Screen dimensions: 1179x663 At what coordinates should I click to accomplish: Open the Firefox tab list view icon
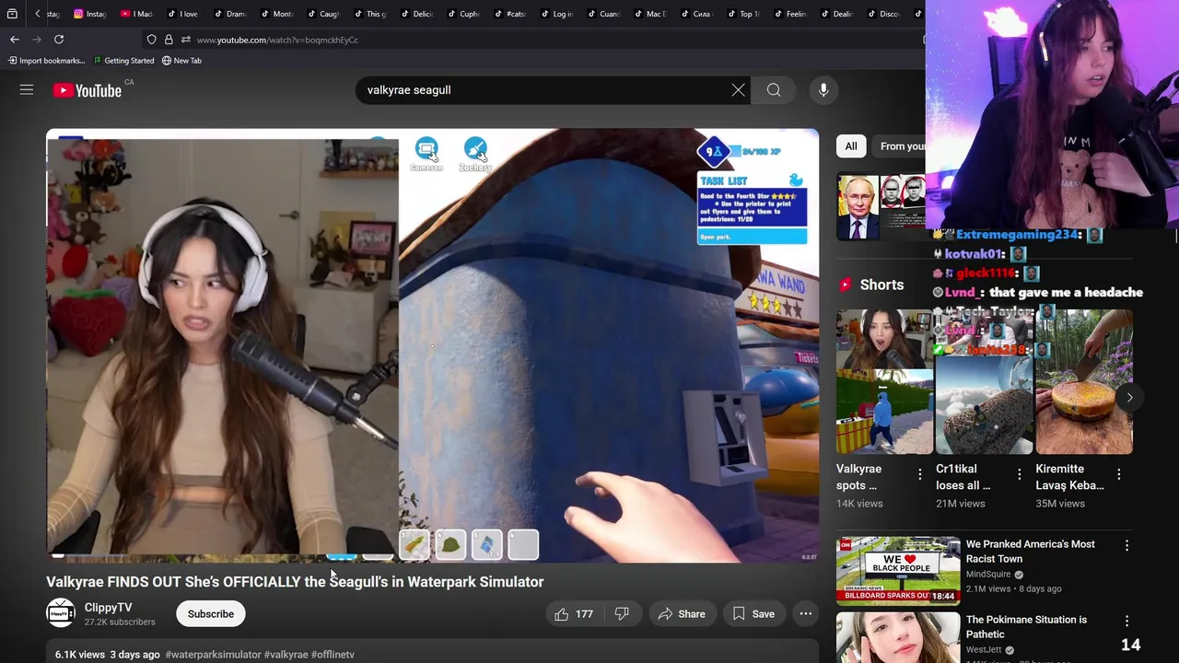coord(12,14)
